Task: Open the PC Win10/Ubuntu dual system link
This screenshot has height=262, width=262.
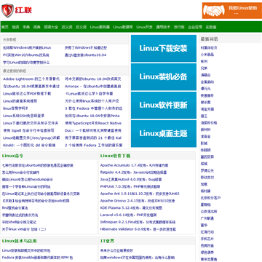Action: pyautogui.click(x=26, y=55)
